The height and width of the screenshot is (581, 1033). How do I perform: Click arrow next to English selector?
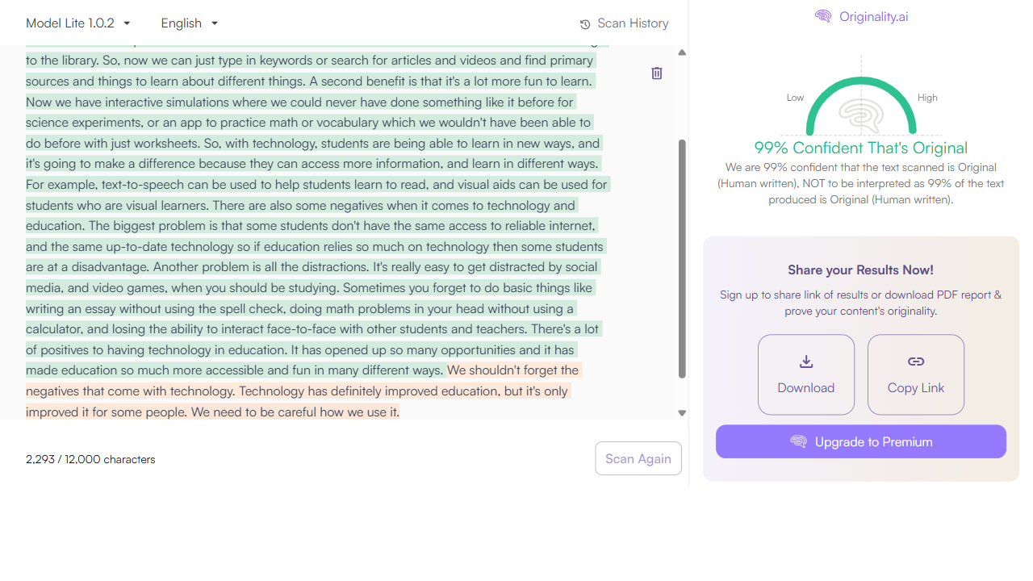coord(215,23)
